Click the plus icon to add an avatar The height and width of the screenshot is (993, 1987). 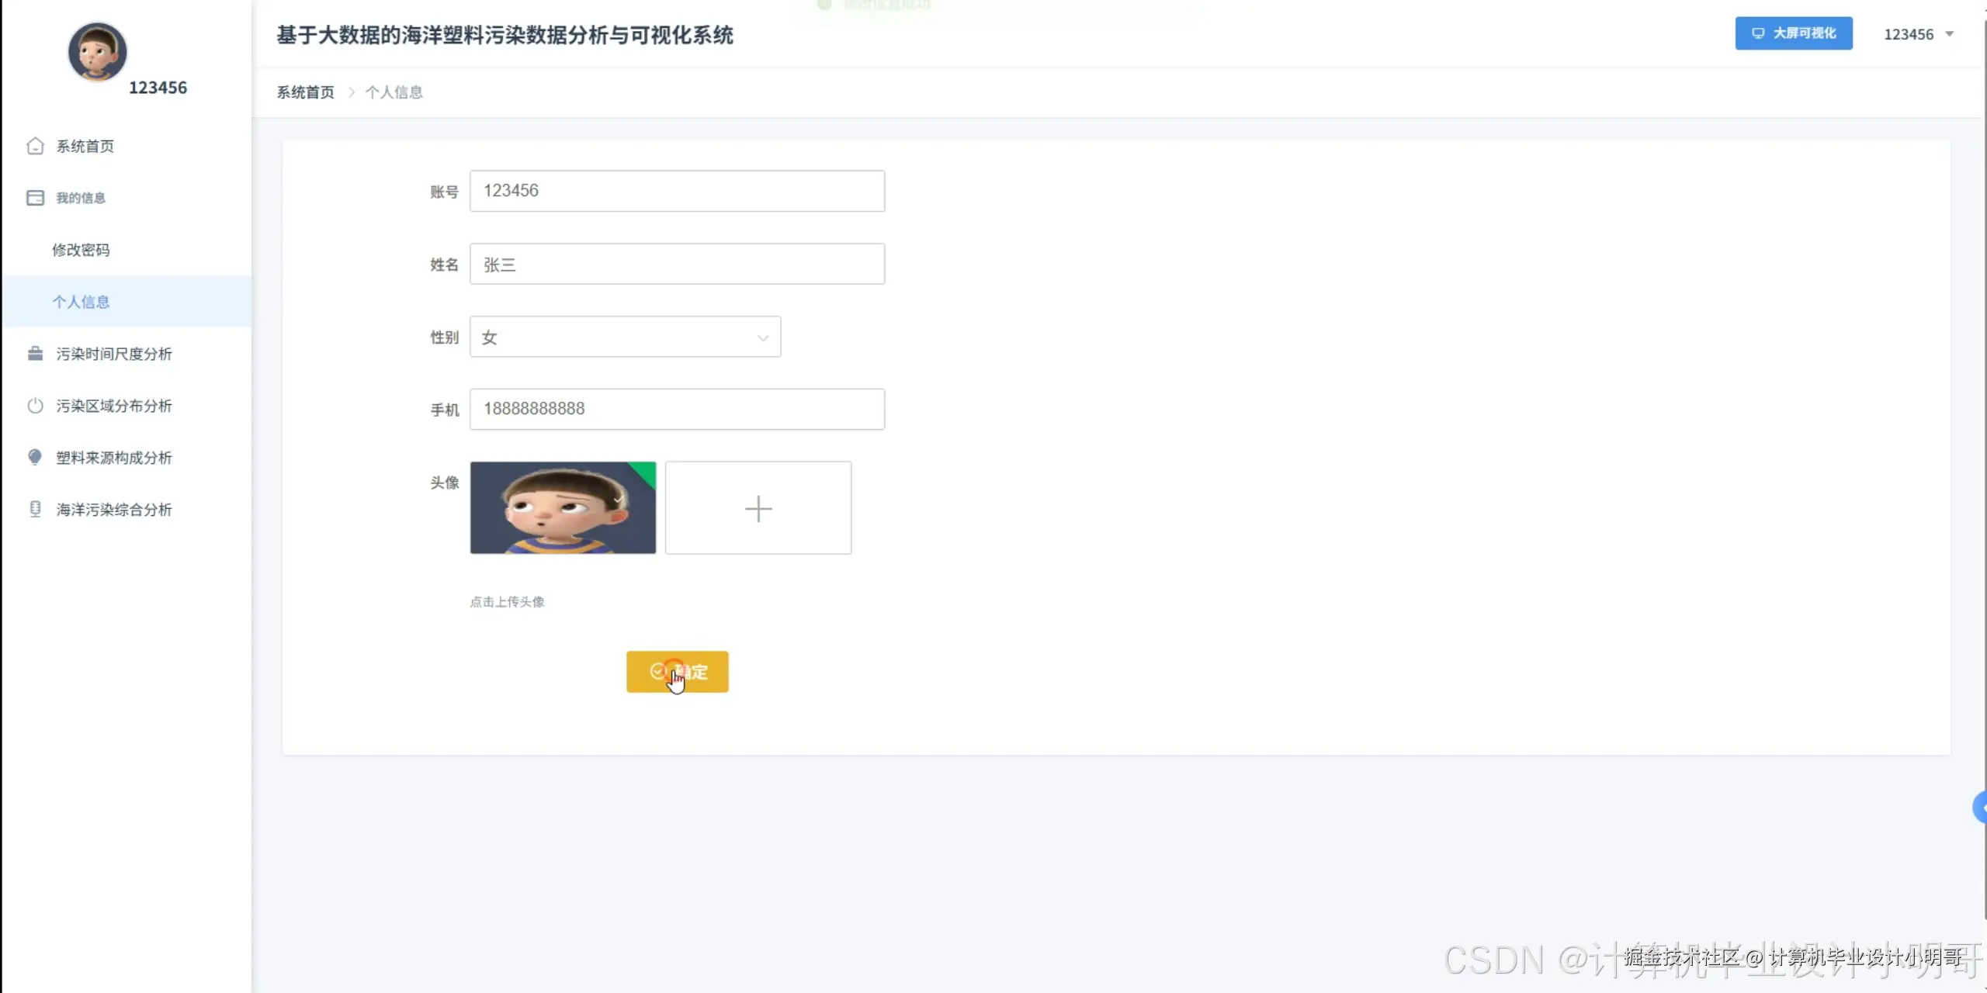pyautogui.click(x=758, y=508)
